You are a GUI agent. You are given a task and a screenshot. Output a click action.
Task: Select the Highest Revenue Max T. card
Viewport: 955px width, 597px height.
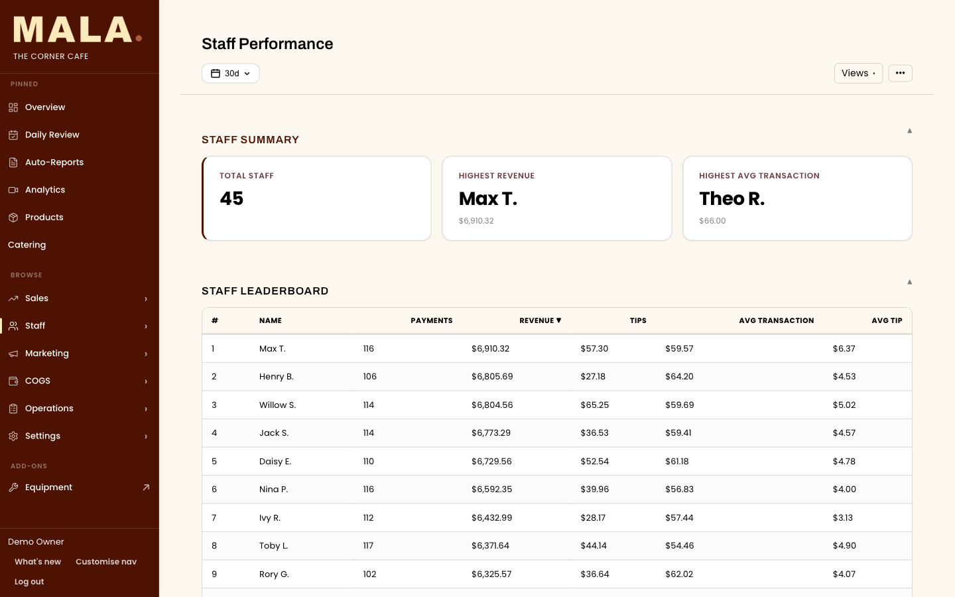(x=557, y=198)
